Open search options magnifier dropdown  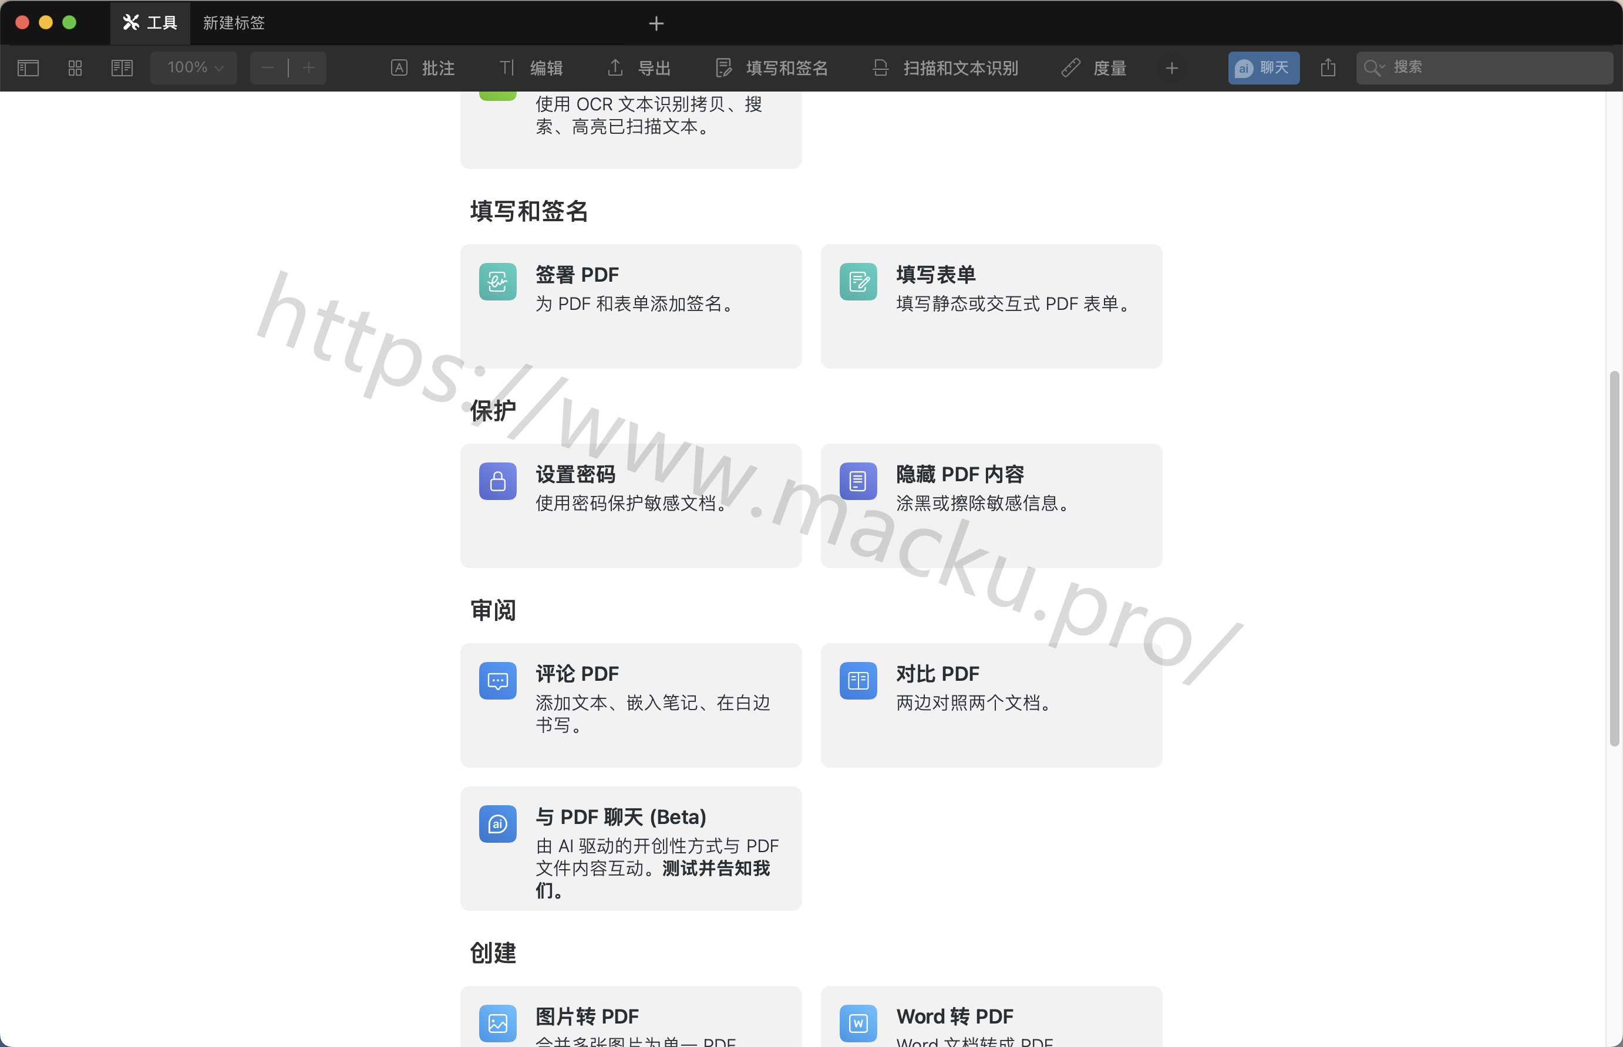click(x=1374, y=68)
